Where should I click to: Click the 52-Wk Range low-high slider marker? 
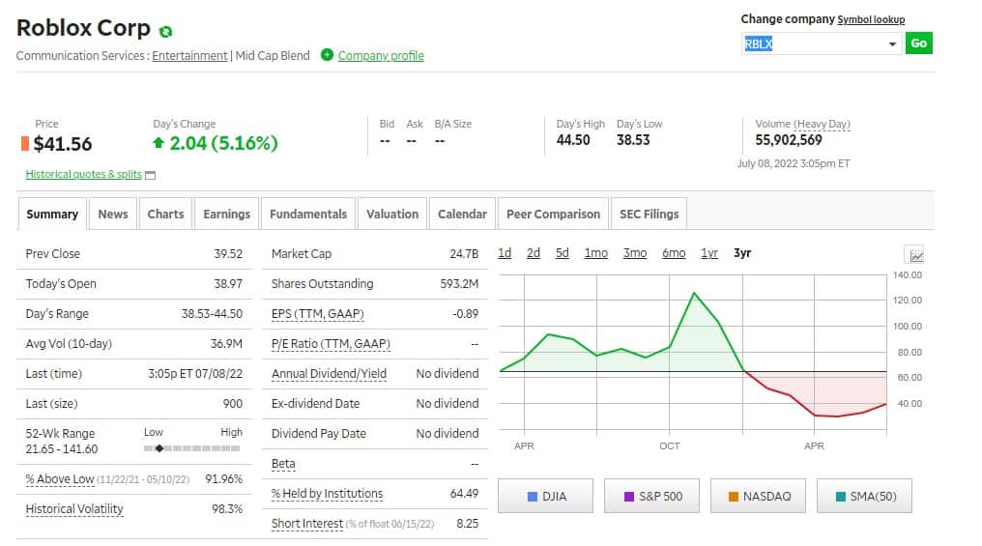(x=159, y=448)
